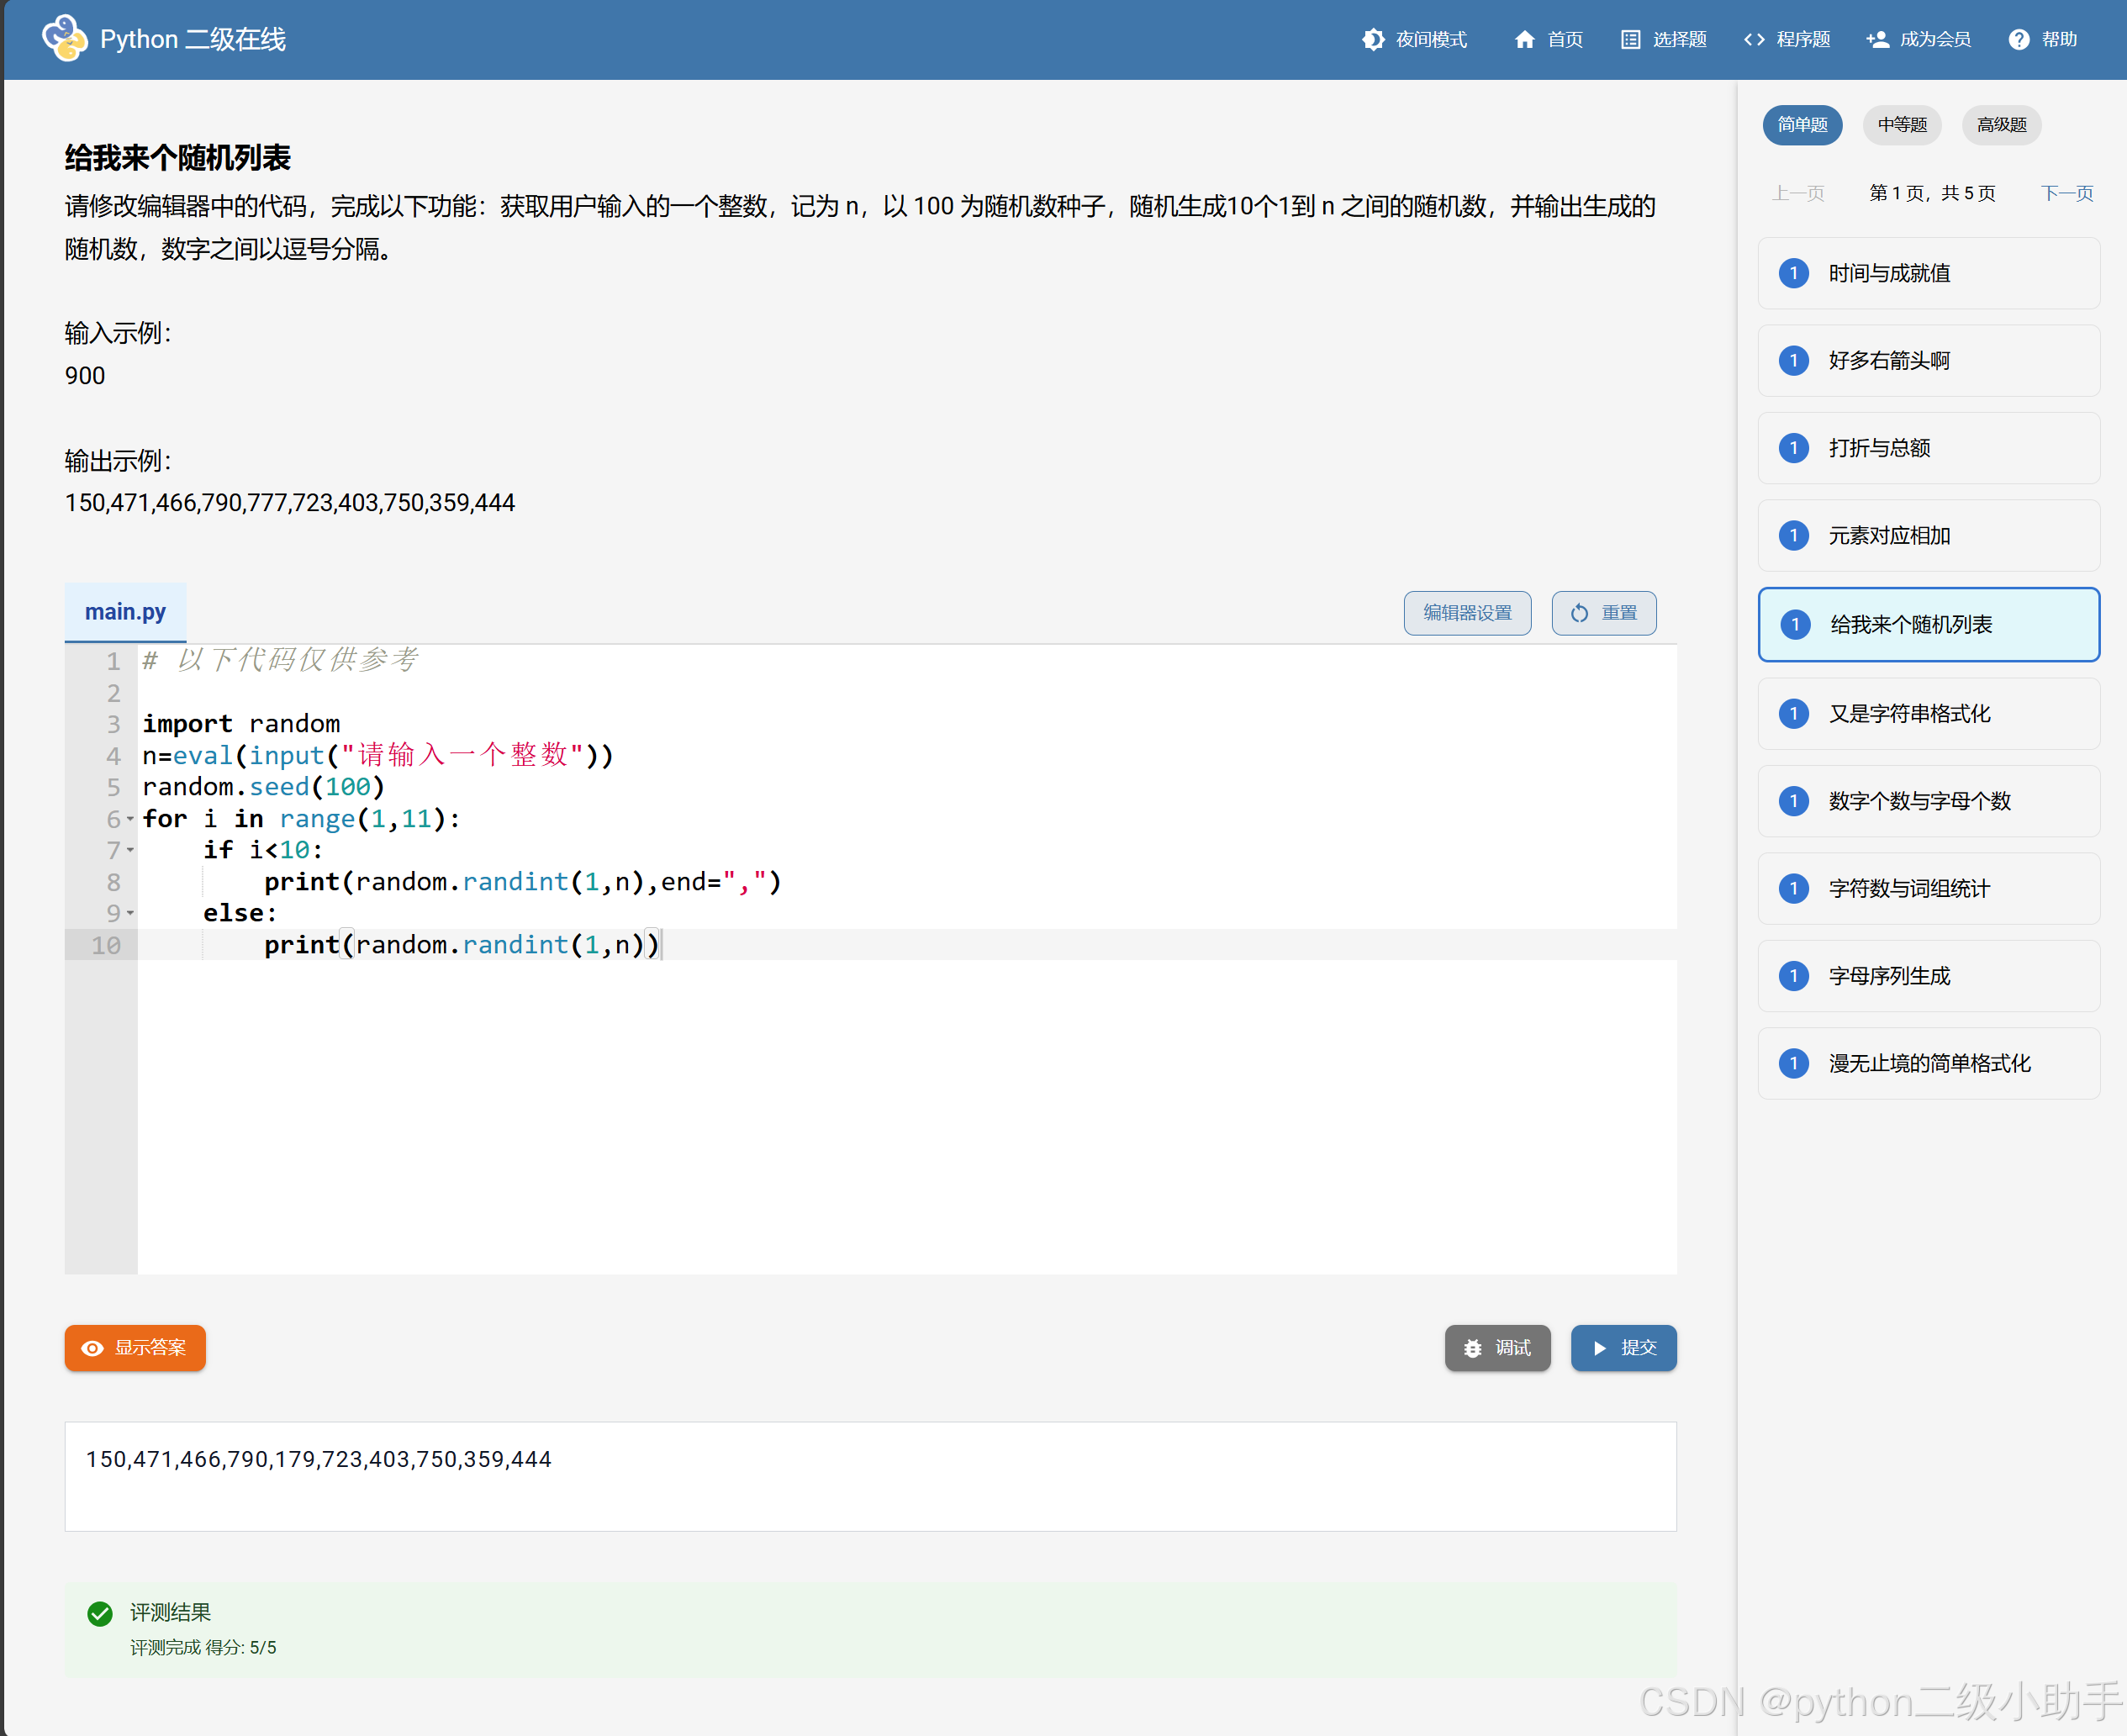This screenshot has height=1736, width=2127.
Task: Open editor settings (编辑器设置)
Action: click(1467, 613)
